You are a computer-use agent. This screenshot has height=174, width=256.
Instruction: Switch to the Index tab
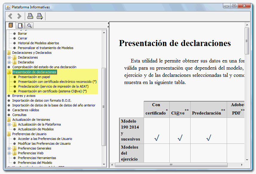[x=20, y=25]
